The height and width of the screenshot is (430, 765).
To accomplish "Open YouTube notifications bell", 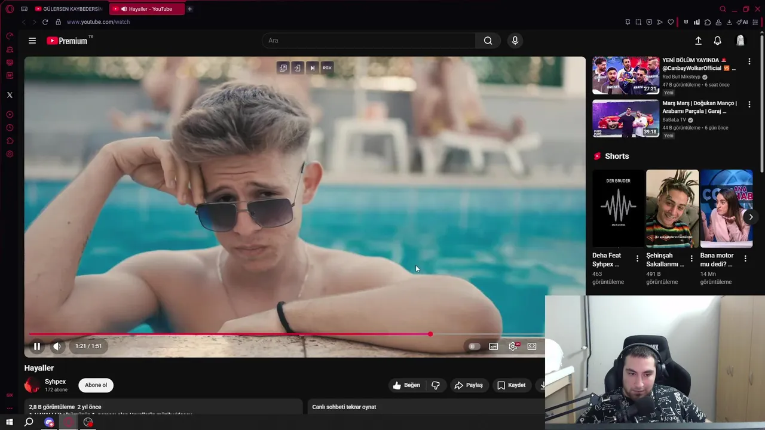I will [x=718, y=41].
